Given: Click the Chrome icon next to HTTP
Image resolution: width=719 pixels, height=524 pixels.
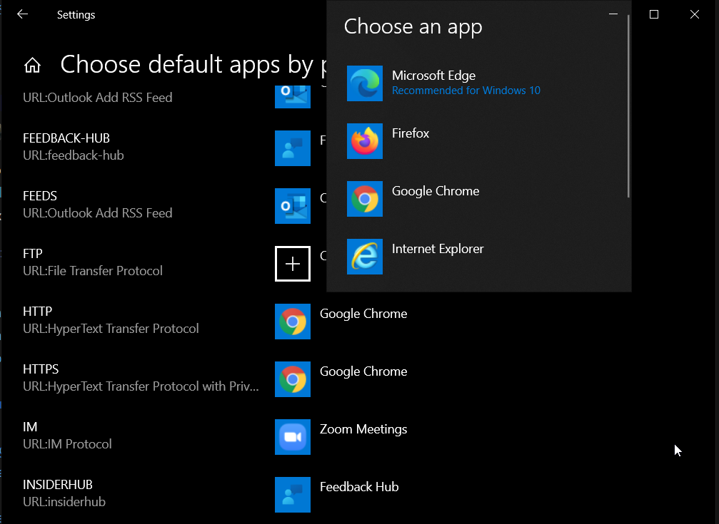Looking at the screenshot, I should click(x=293, y=322).
